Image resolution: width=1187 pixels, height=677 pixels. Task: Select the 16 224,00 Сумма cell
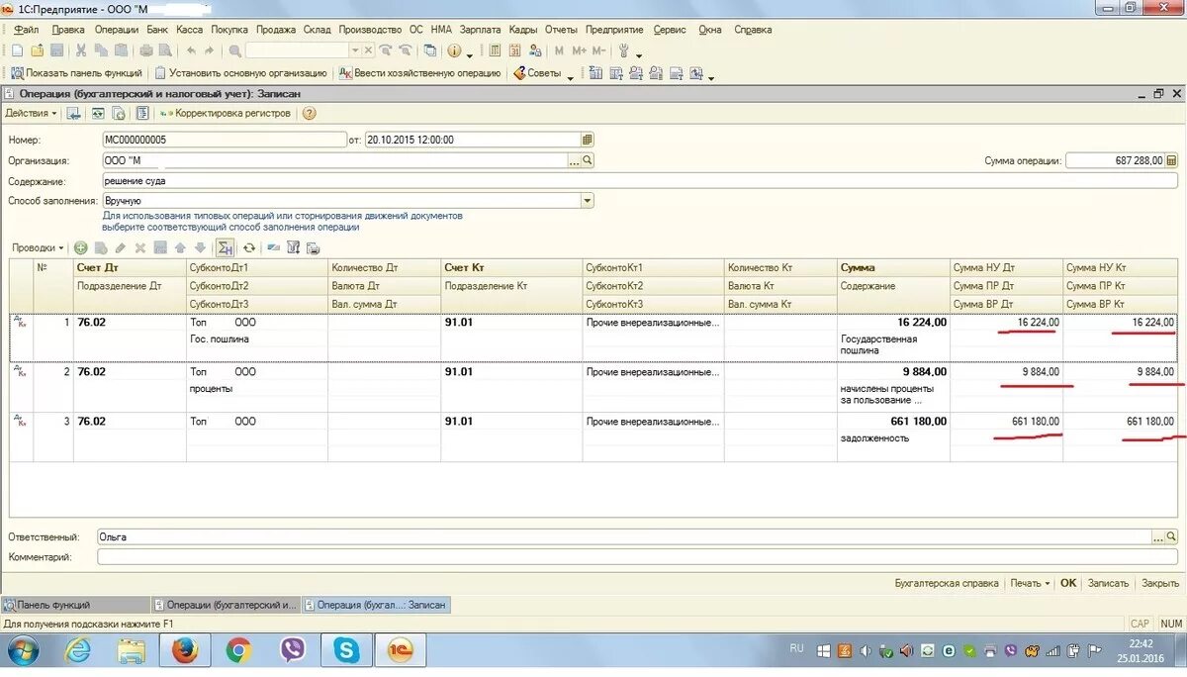coord(893,323)
